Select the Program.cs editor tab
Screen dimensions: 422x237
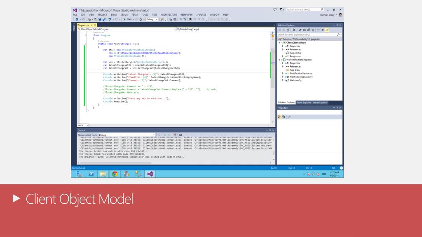83,25
